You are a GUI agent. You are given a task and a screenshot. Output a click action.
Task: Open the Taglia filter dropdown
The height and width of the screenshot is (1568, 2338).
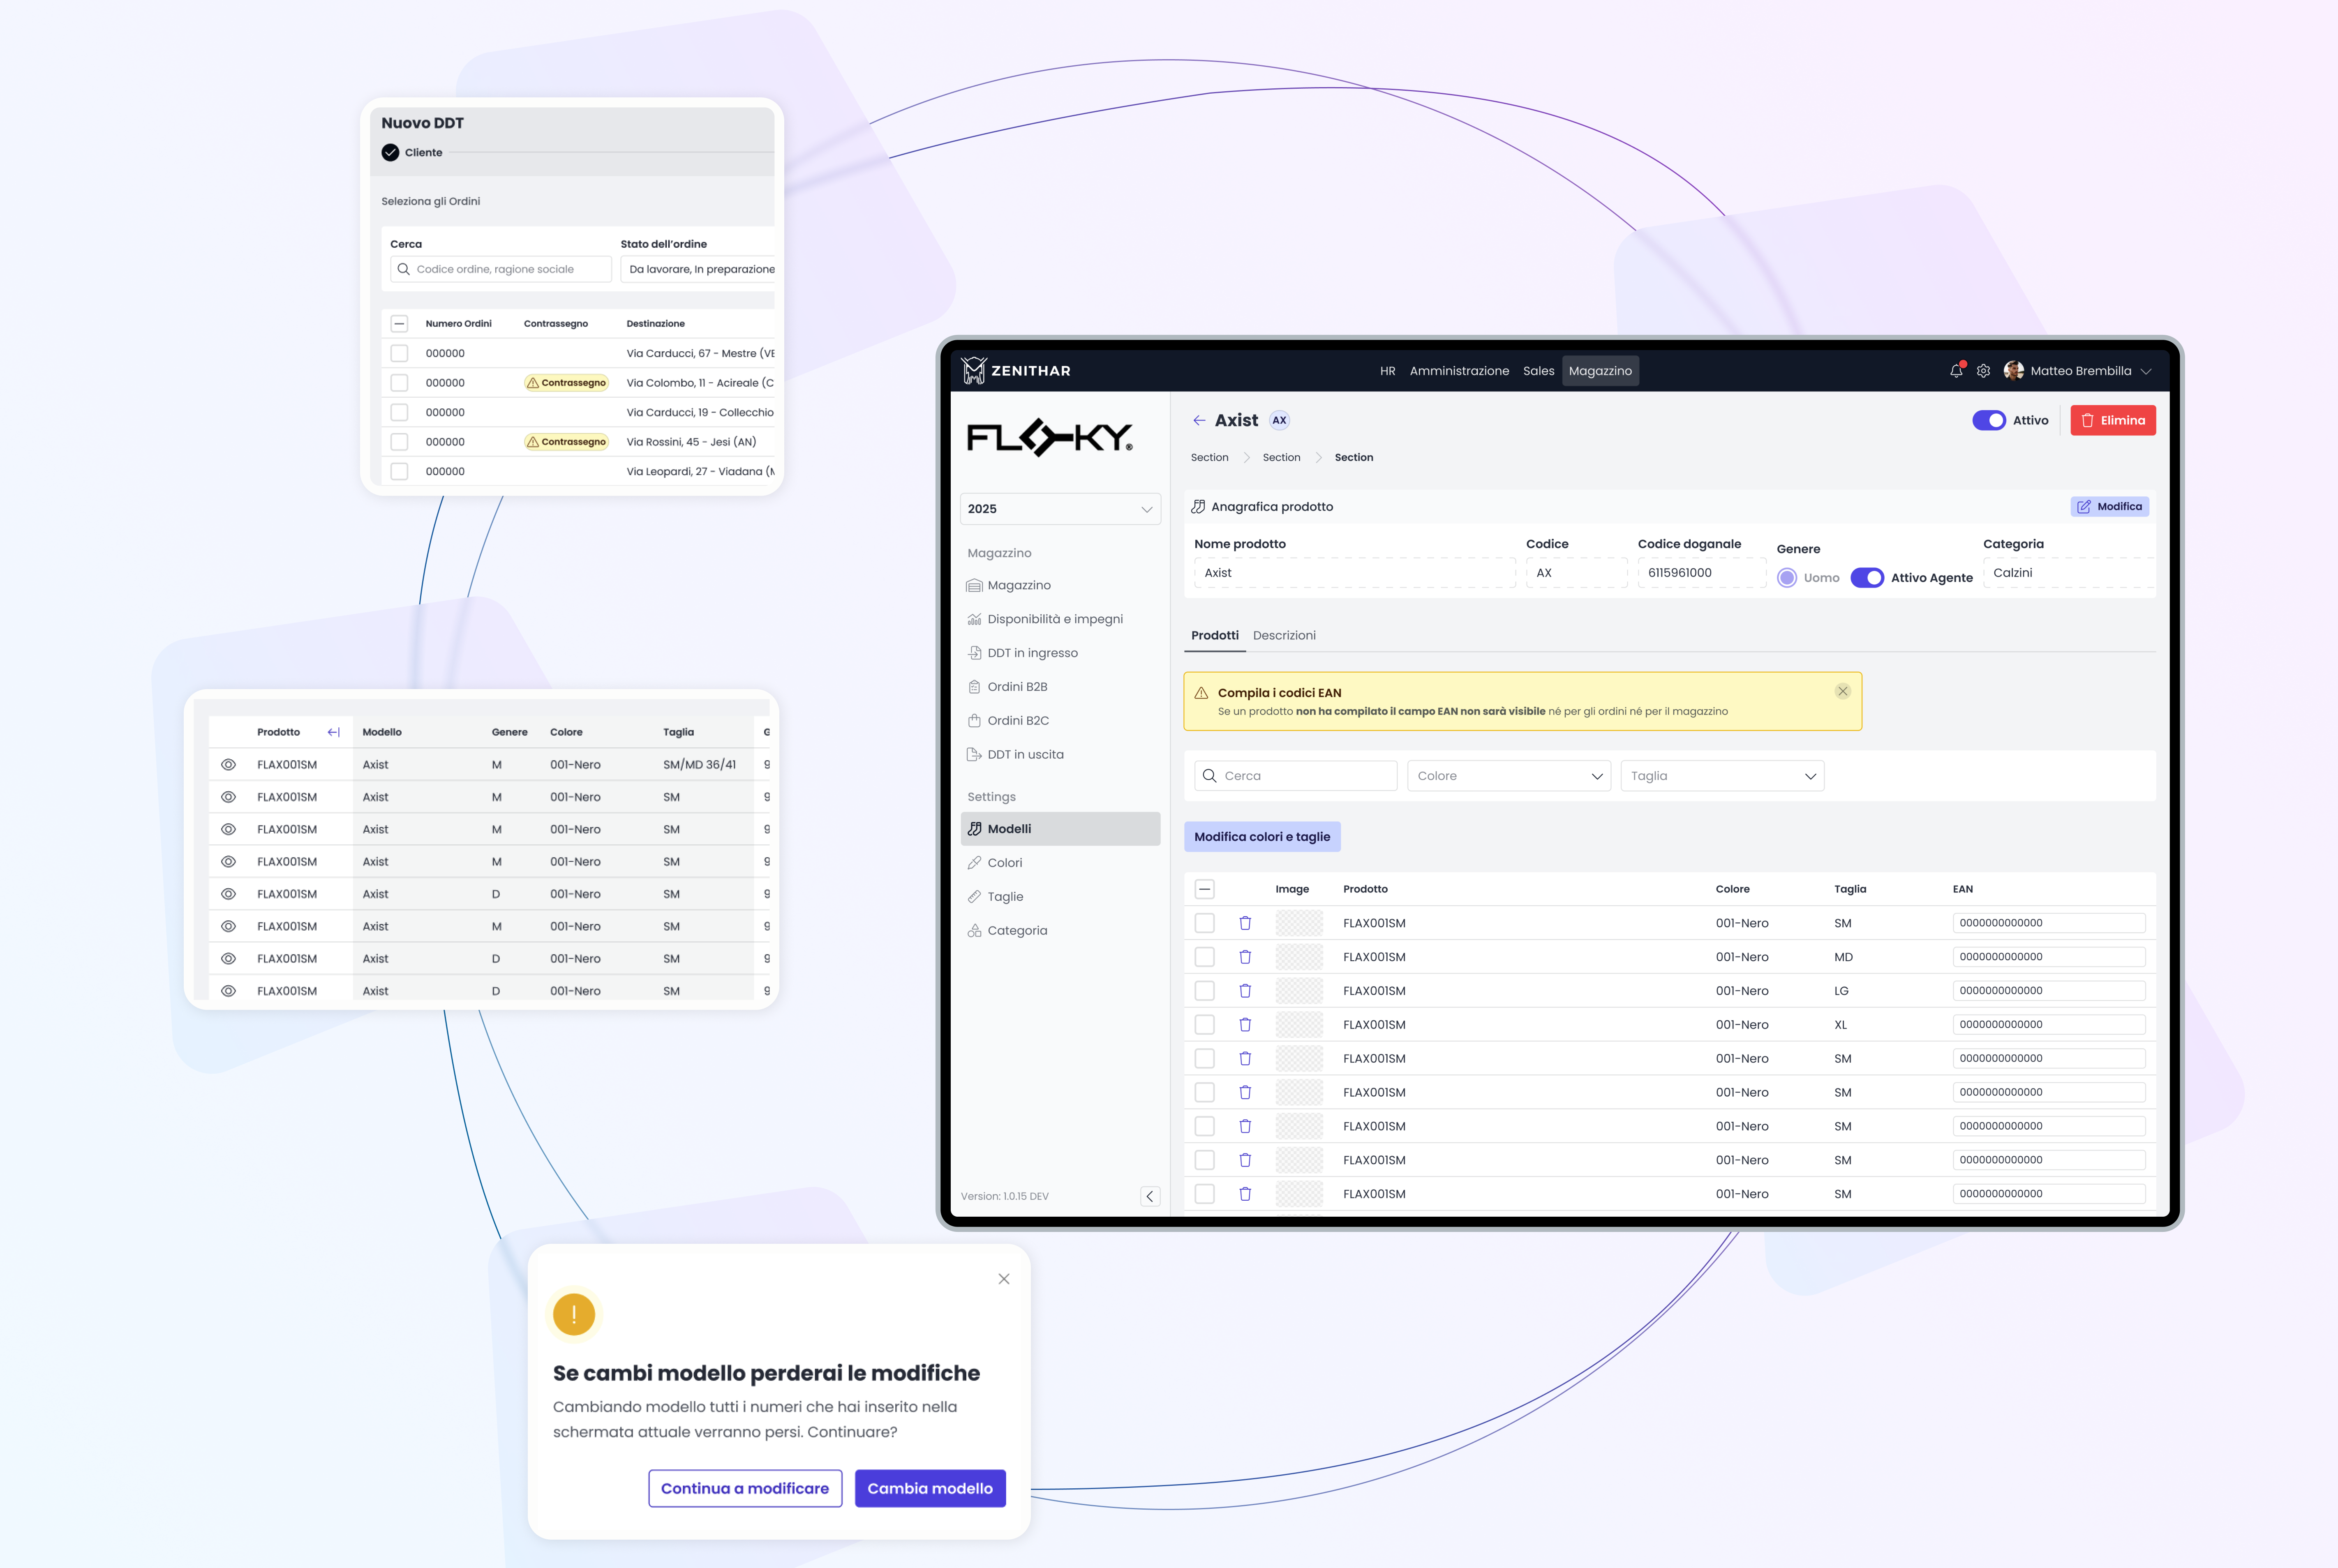click(x=1722, y=776)
